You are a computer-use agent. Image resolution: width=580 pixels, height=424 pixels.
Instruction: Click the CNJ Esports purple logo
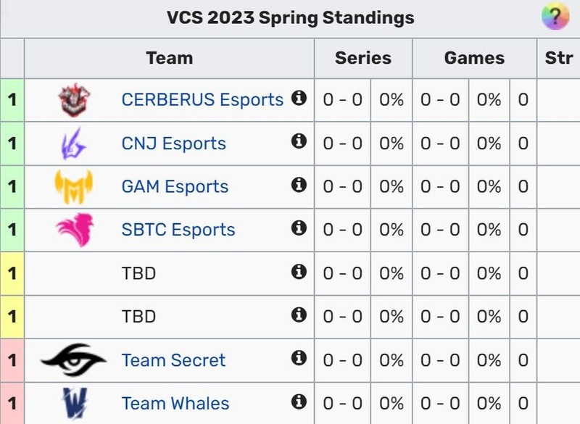(x=74, y=143)
